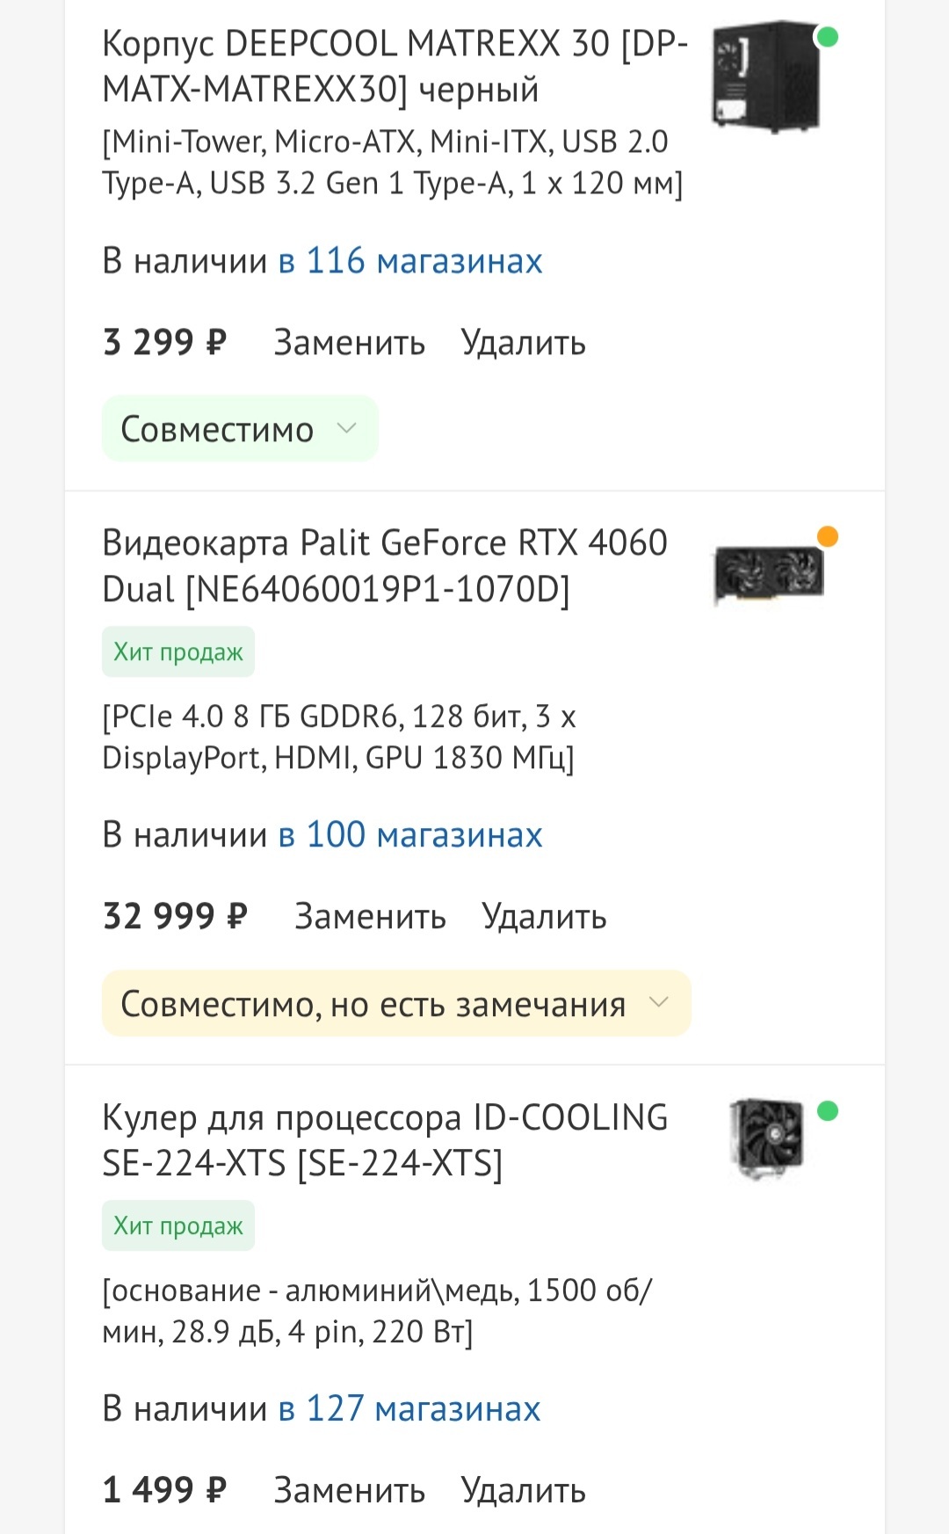This screenshot has width=949, height=1534.
Task: Open 'в 116 магазинах' availability link
Action: click(x=410, y=261)
